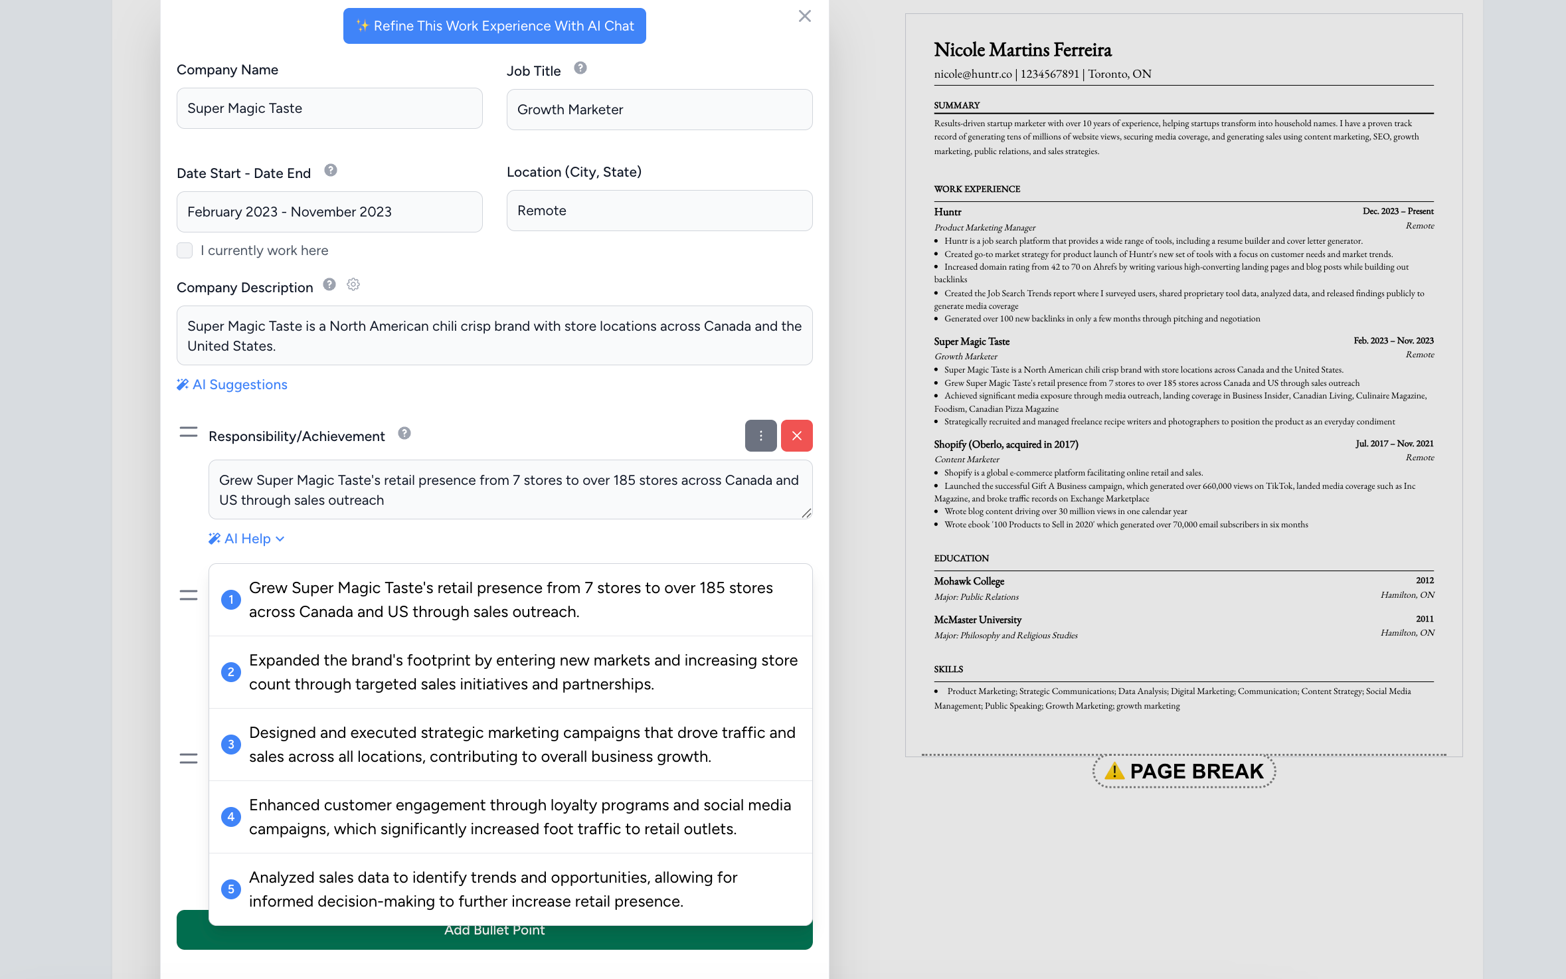Click the resize handle of the achievement textarea

[x=806, y=513]
